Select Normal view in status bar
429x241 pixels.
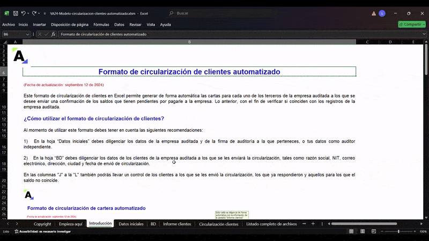click(351, 231)
